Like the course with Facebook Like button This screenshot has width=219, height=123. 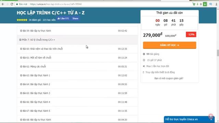63,18
